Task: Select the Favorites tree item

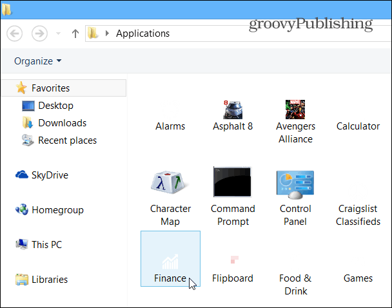Action: (x=64, y=88)
